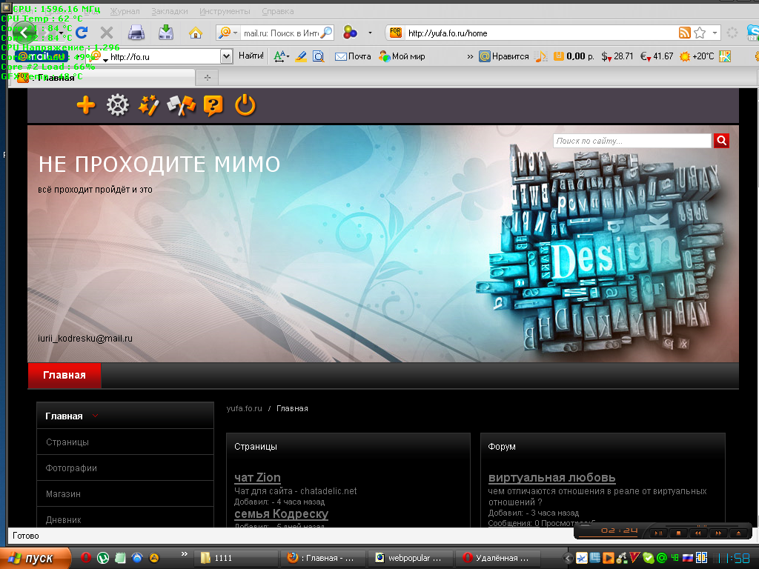This screenshot has width=759, height=569.
Task: Click the checkered flags icon
Action: point(181,105)
